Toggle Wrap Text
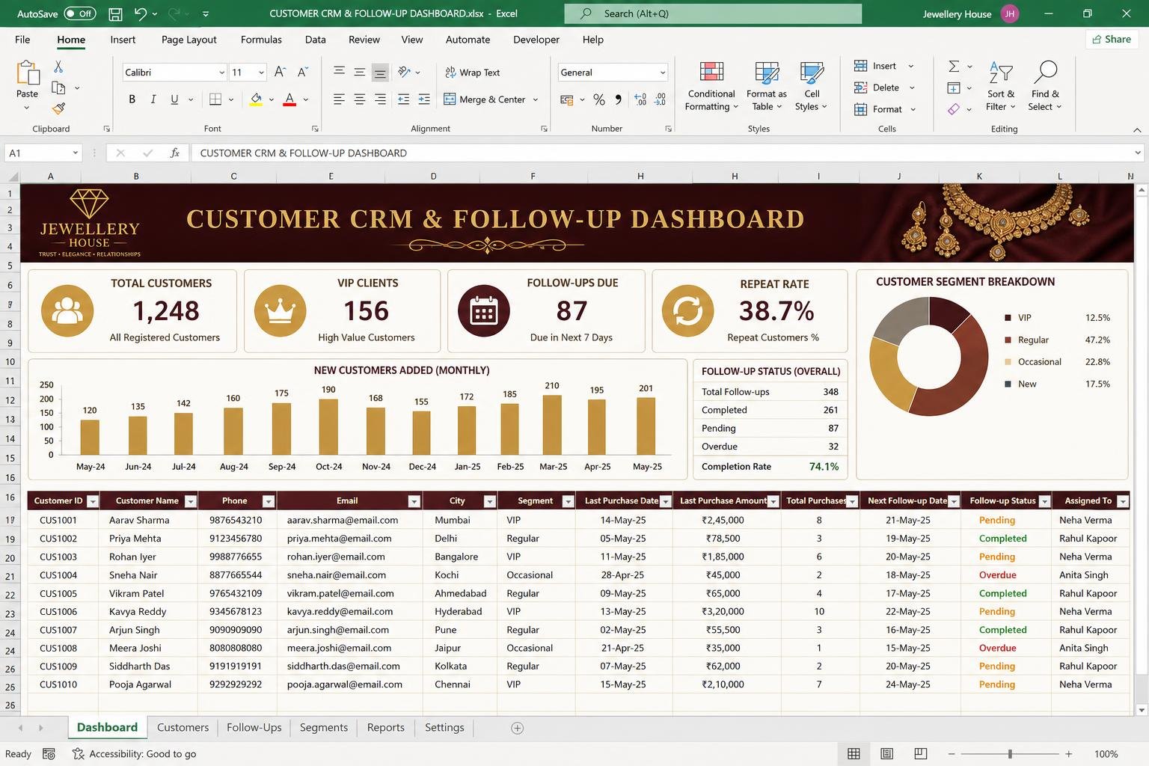The height and width of the screenshot is (766, 1149). point(472,73)
